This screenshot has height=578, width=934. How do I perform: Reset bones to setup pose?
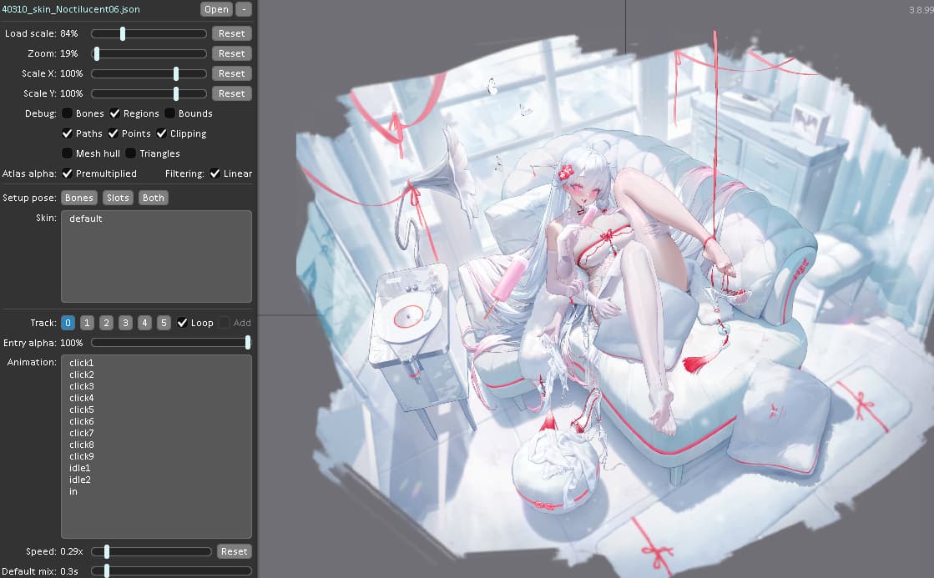pyautogui.click(x=79, y=198)
